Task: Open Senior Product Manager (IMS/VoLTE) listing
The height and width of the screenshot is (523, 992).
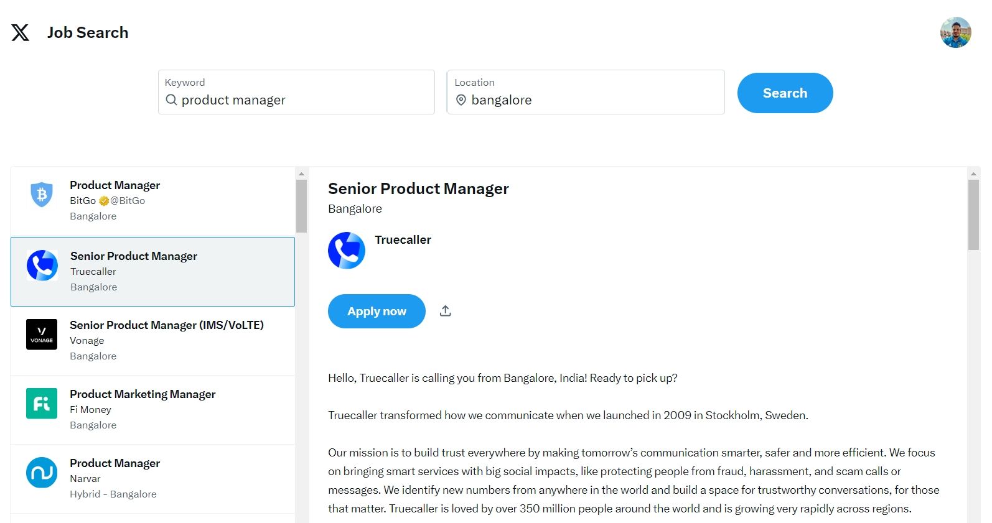Action: click(x=152, y=341)
